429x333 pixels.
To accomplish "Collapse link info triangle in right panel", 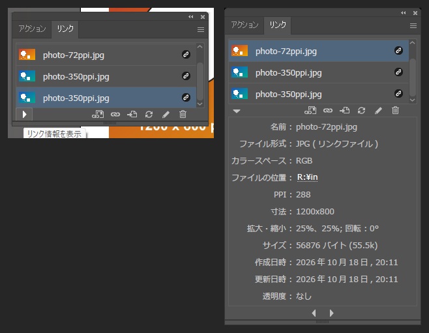I will pyautogui.click(x=237, y=111).
